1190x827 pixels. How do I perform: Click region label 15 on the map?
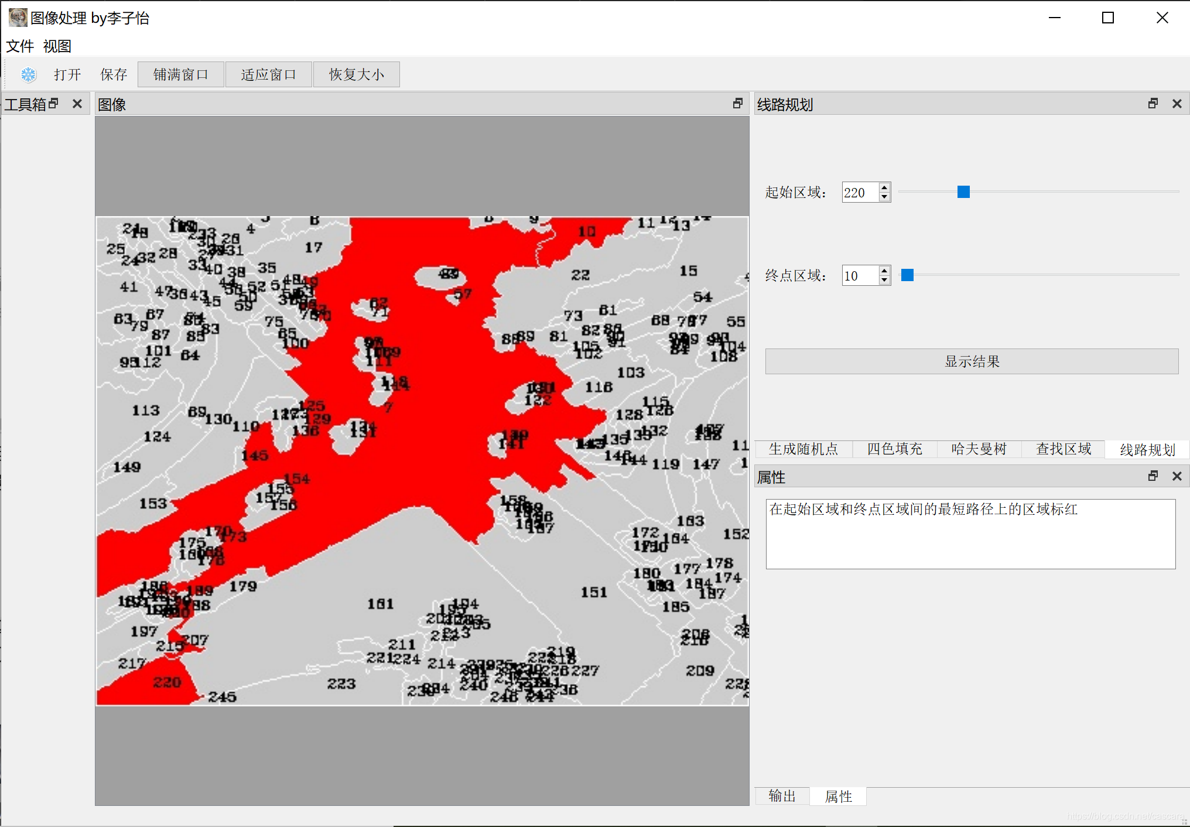click(x=689, y=271)
